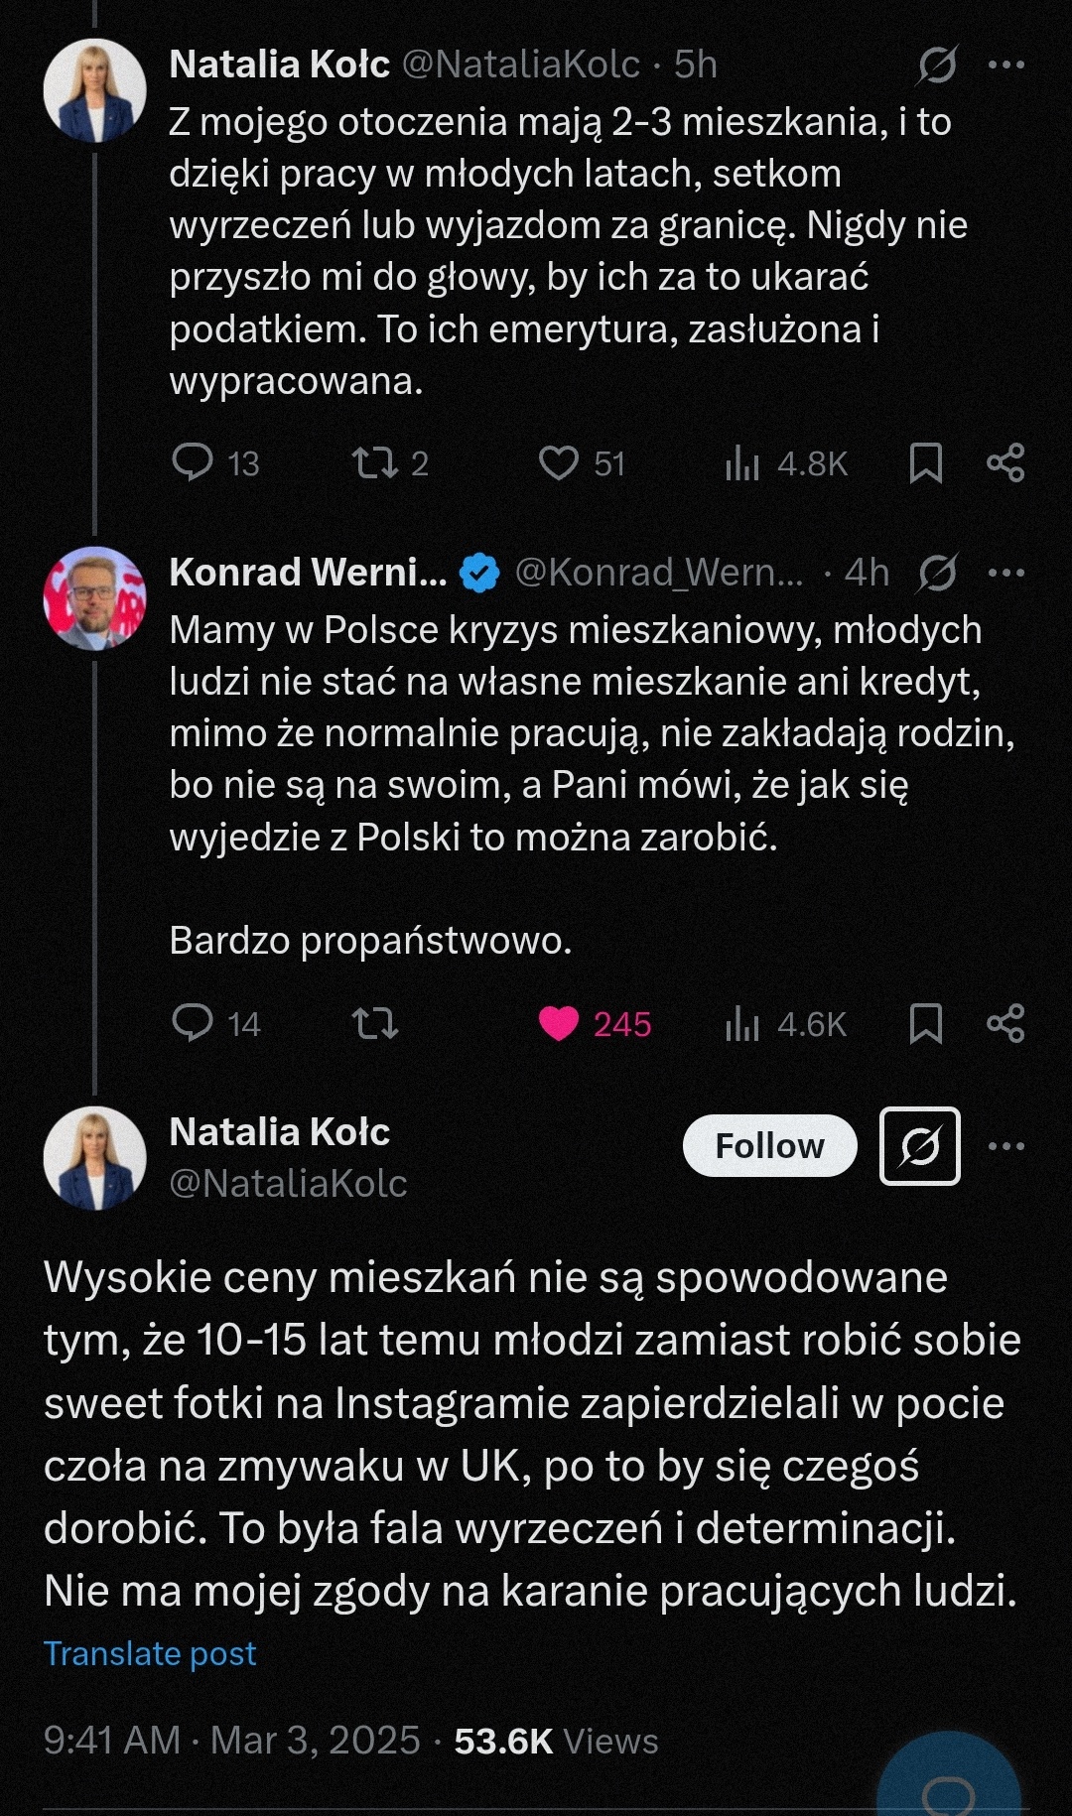
Task: Open more options on the main post
Action: point(1006,1146)
